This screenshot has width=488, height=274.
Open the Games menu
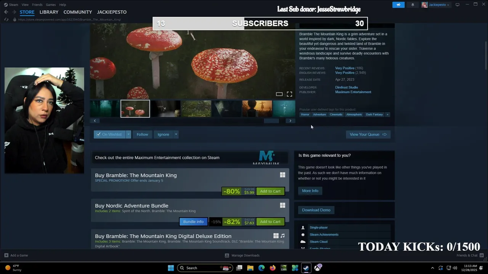coord(51,5)
